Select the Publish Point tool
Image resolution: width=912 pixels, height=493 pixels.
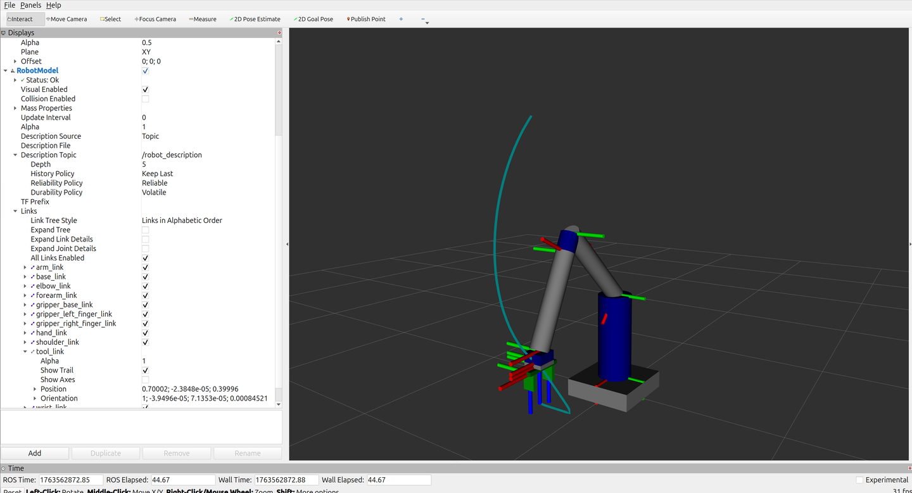click(x=366, y=19)
